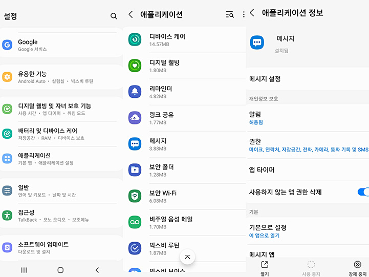
Task: Go back from the 애플리케이션 list
Action: click(x=131, y=14)
